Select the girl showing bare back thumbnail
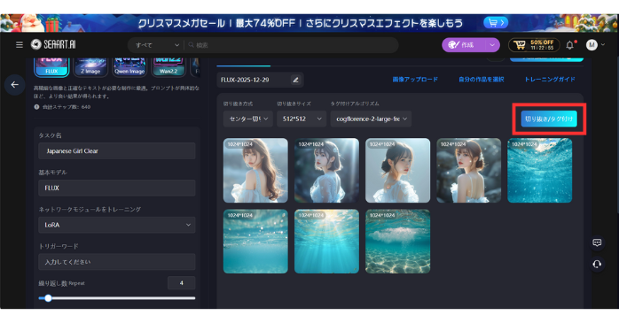Image resolution: width=619 pixels, height=323 pixels. pyautogui.click(x=468, y=170)
